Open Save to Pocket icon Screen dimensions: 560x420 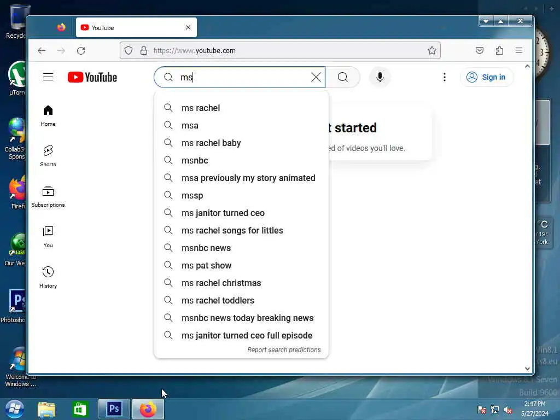click(x=479, y=51)
